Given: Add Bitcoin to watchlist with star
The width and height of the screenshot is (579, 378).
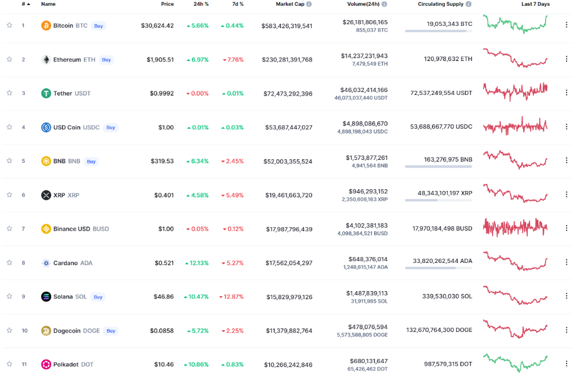Looking at the screenshot, I should click(x=10, y=25).
